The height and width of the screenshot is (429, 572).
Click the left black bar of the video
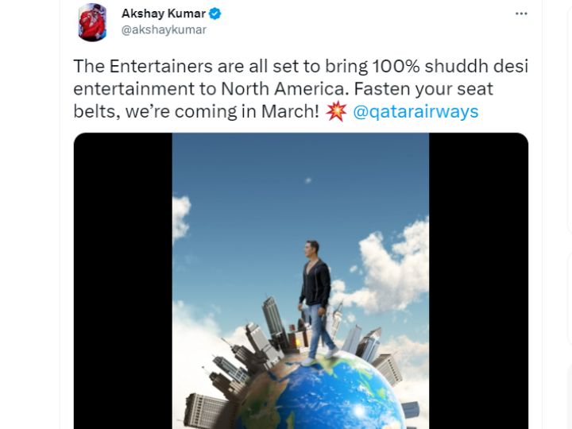pyautogui.click(x=123, y=281)
